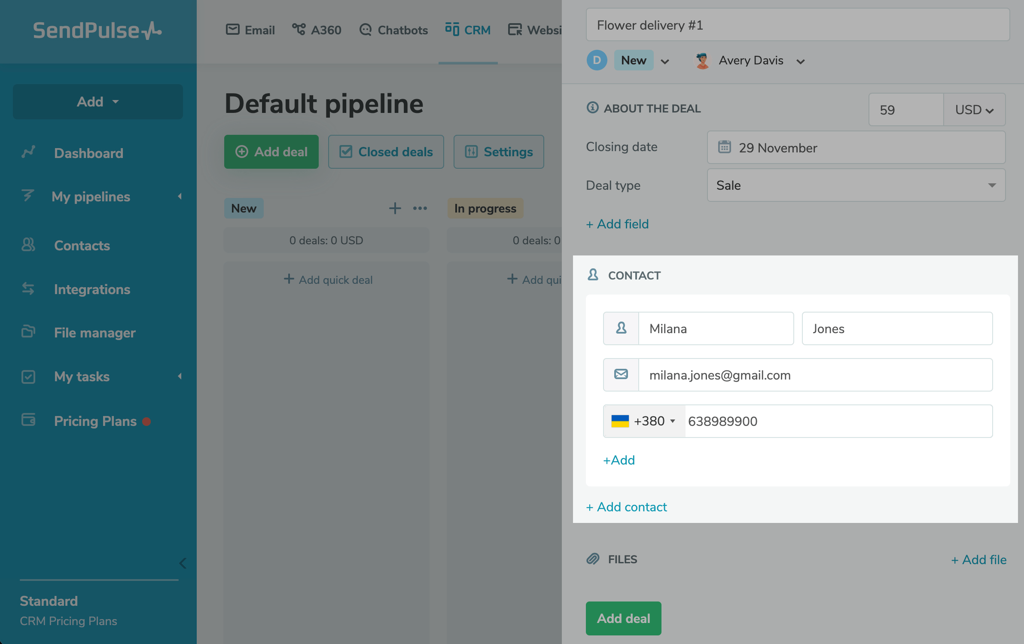Viewport: 1024px width, 644px height.
Task: Click the + Add contact link
Action: click(x=626, y=507)
